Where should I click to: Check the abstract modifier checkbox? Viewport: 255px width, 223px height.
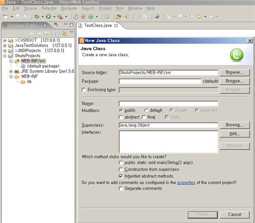pos(121,117)
